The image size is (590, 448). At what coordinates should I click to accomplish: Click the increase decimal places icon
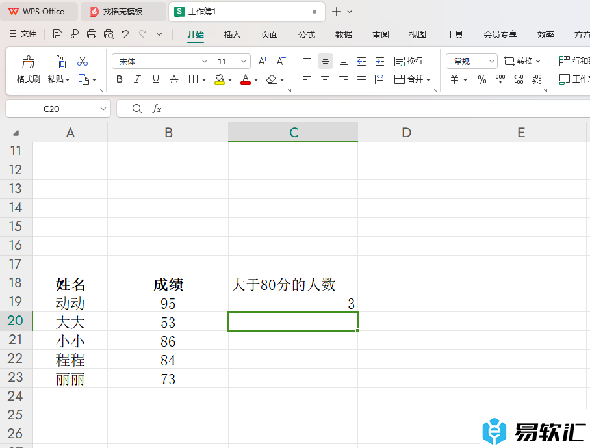pyautogui.click(x=519, y=79)
